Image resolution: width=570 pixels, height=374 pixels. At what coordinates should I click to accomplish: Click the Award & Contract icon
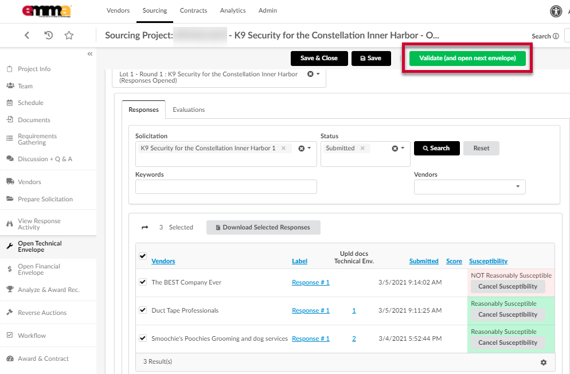(x=10, y=358)
